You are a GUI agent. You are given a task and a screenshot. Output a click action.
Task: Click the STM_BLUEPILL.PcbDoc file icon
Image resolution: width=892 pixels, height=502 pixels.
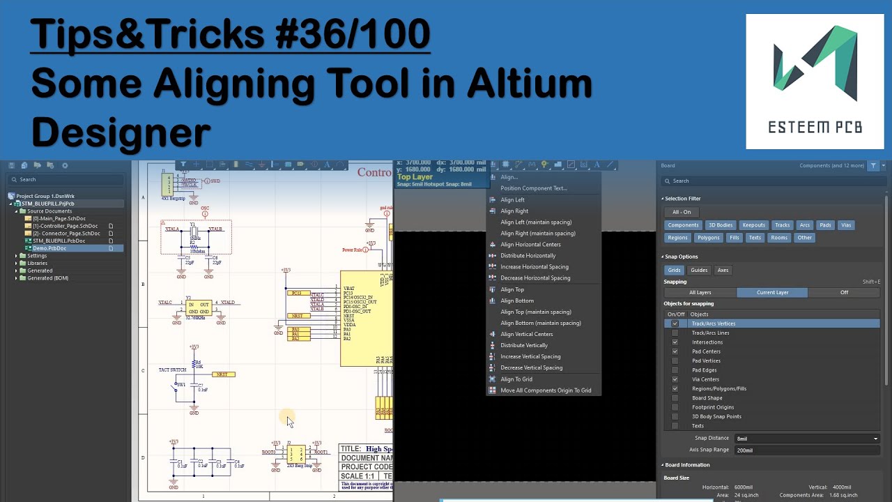[29, 241]
